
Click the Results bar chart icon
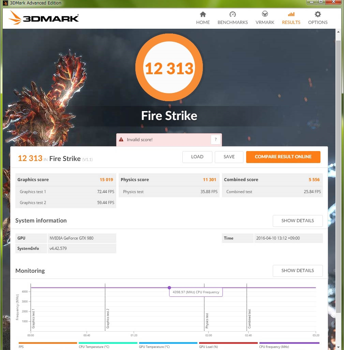(291, 14)
